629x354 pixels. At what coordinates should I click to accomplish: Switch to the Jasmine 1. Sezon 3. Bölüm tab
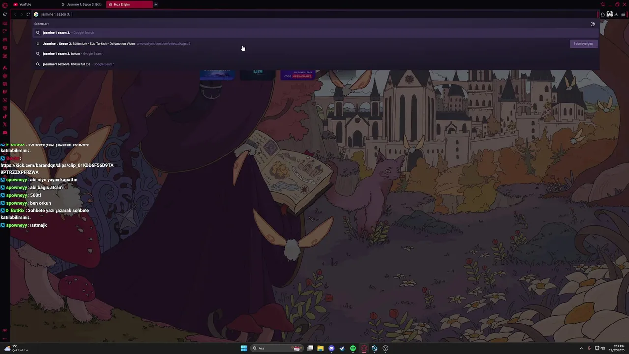click(x=81, y=4)
